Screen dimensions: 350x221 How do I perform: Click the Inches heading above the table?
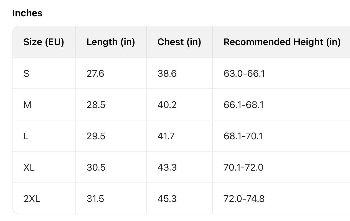click(x=27, y=13)
